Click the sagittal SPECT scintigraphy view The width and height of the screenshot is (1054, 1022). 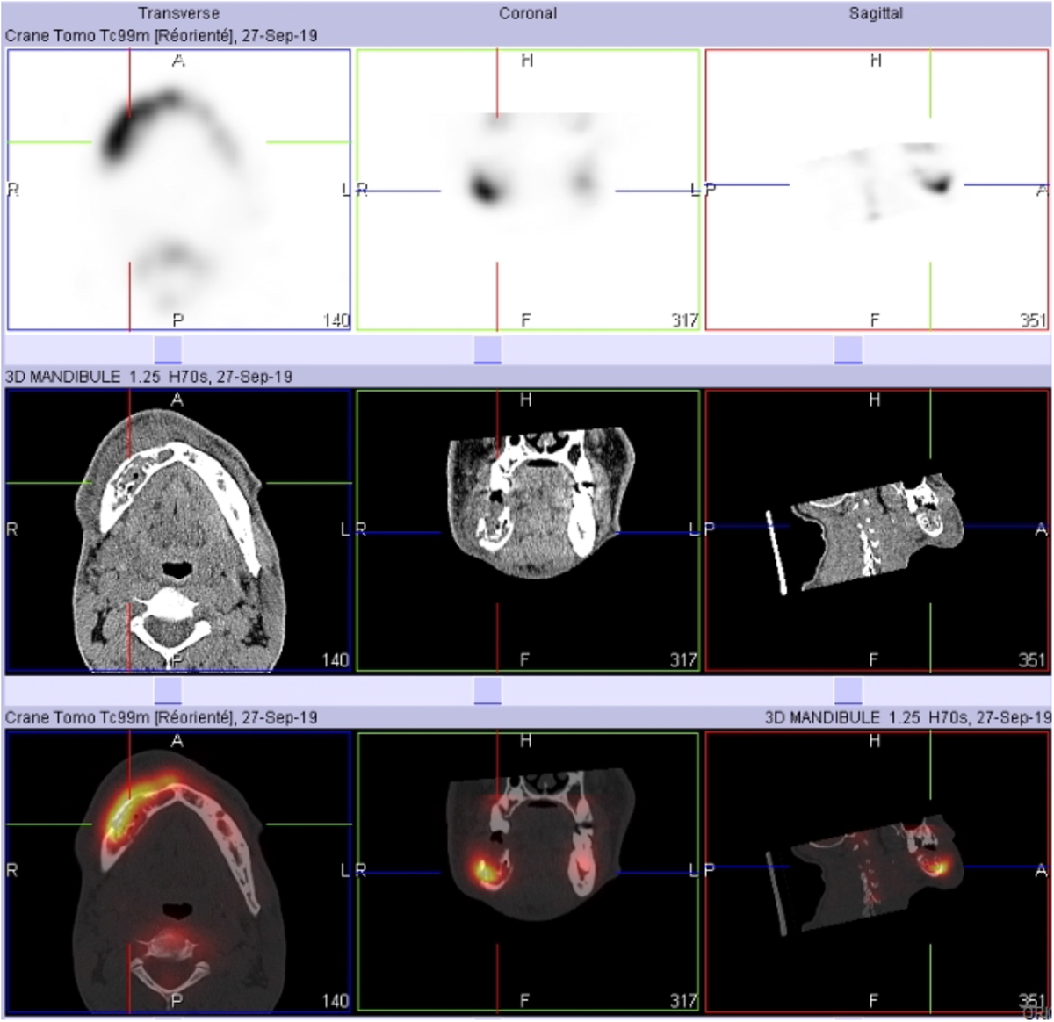pos(877,190)
